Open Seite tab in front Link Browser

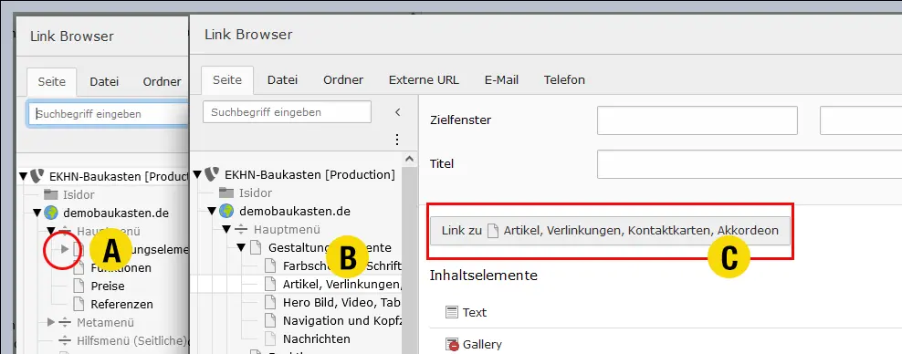pyautogui.click(x=227, y=80)
